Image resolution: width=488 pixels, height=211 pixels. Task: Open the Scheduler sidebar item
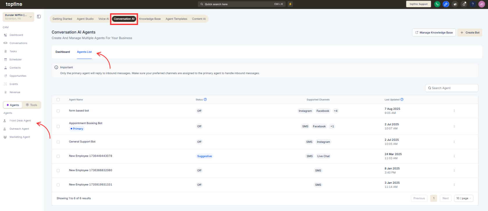pos(15,59)
